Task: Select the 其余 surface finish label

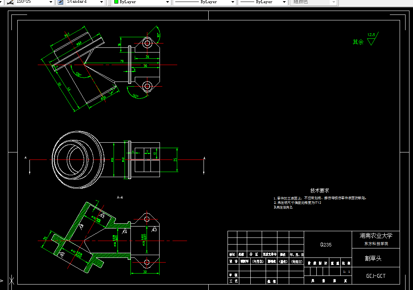Action: pos(358,42)
